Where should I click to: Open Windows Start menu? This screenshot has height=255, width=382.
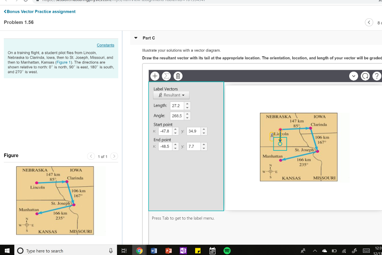7,251
